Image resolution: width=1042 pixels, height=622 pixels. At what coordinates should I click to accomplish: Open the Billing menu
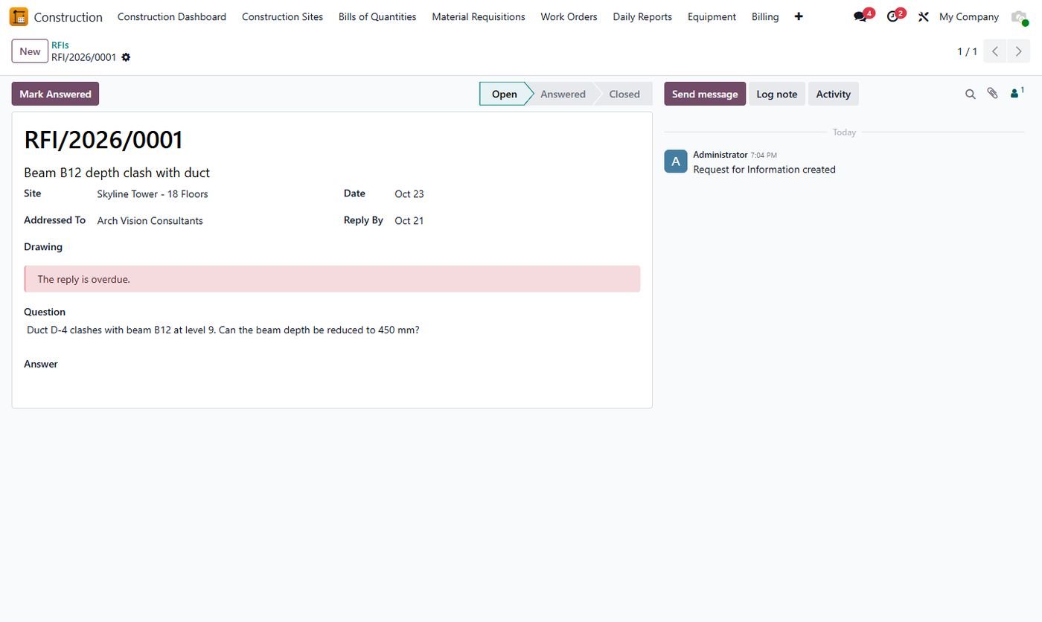click(765, 16)
